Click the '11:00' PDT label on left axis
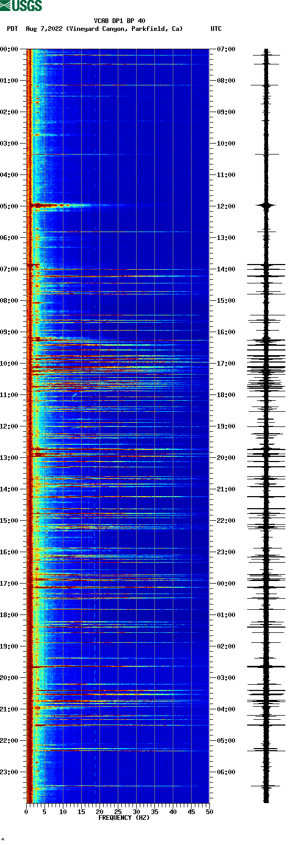289x845 pixels. tap(9, 395)
